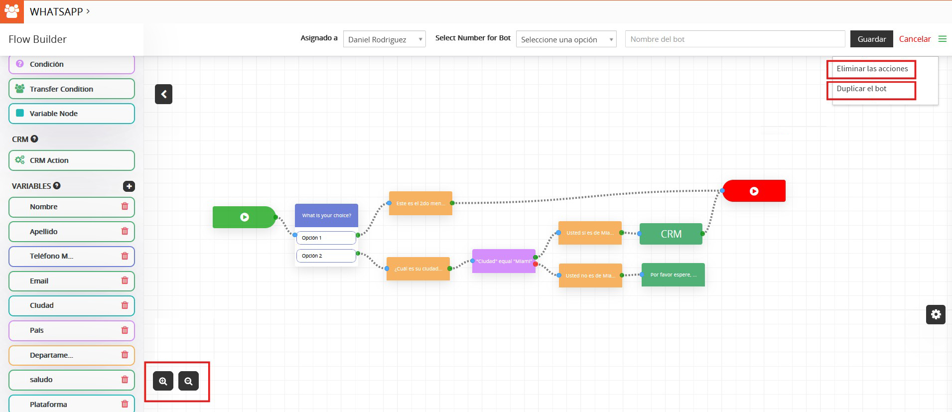Delete the Nombre variable
Screen dimensions: 952x412
[x=125, y=207]
